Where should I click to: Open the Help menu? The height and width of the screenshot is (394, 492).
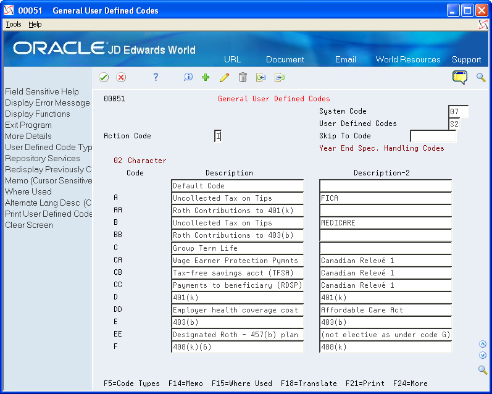click(35, 24)
